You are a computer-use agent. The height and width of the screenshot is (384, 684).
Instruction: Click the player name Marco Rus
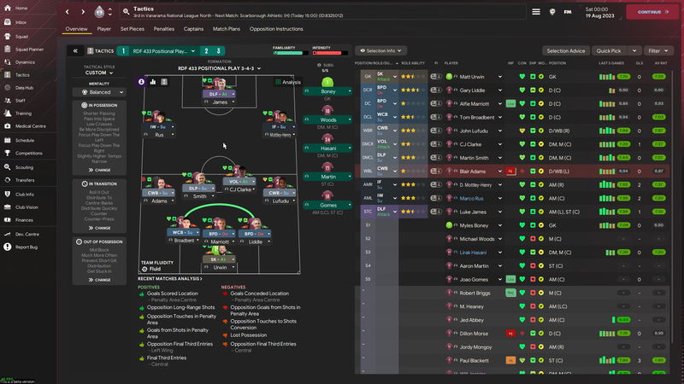pyautogui.click(x=471, y=198)
